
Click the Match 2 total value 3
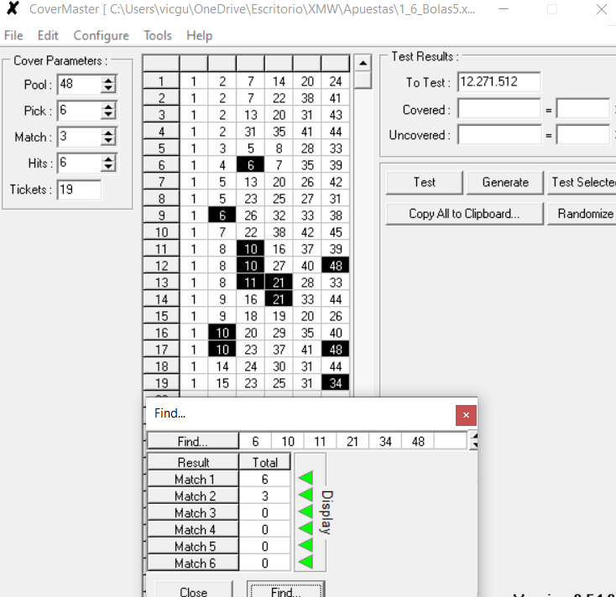(265, 496)
